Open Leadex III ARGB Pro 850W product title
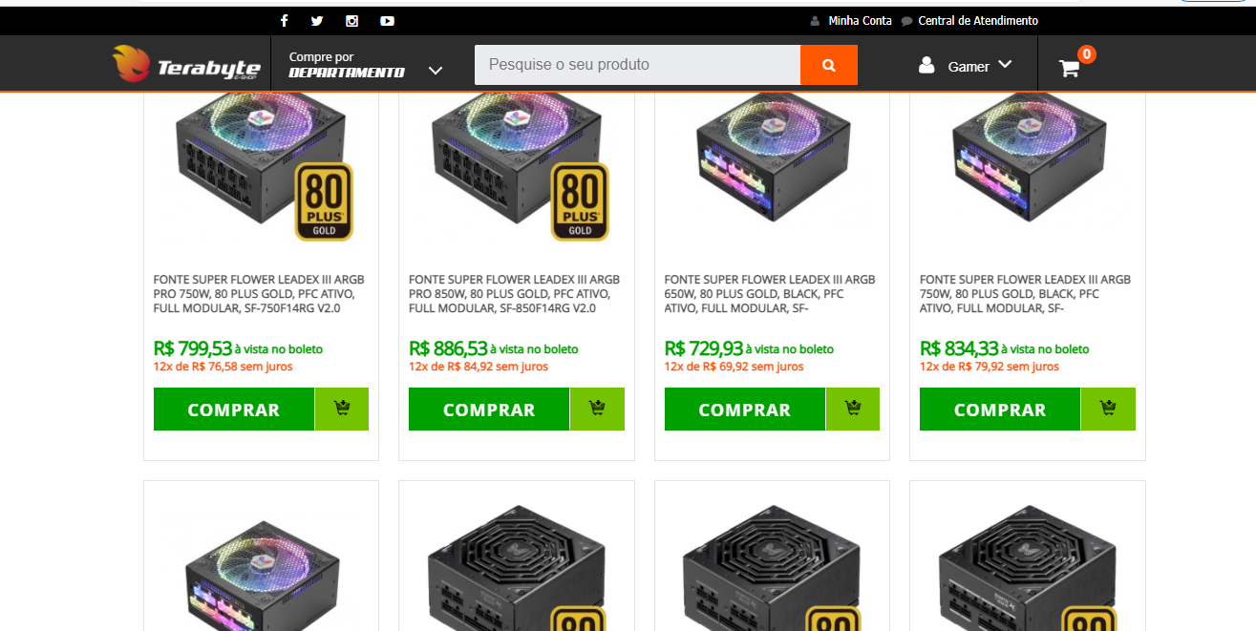The width and height of the screenshot is (1256, 631). point(514,294)
